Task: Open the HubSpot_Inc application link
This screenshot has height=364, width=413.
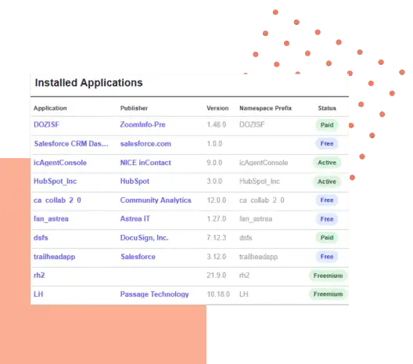Action: pos(55,182)
